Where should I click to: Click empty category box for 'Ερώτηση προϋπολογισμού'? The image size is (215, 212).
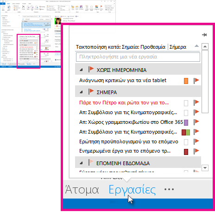coord(186,142)
